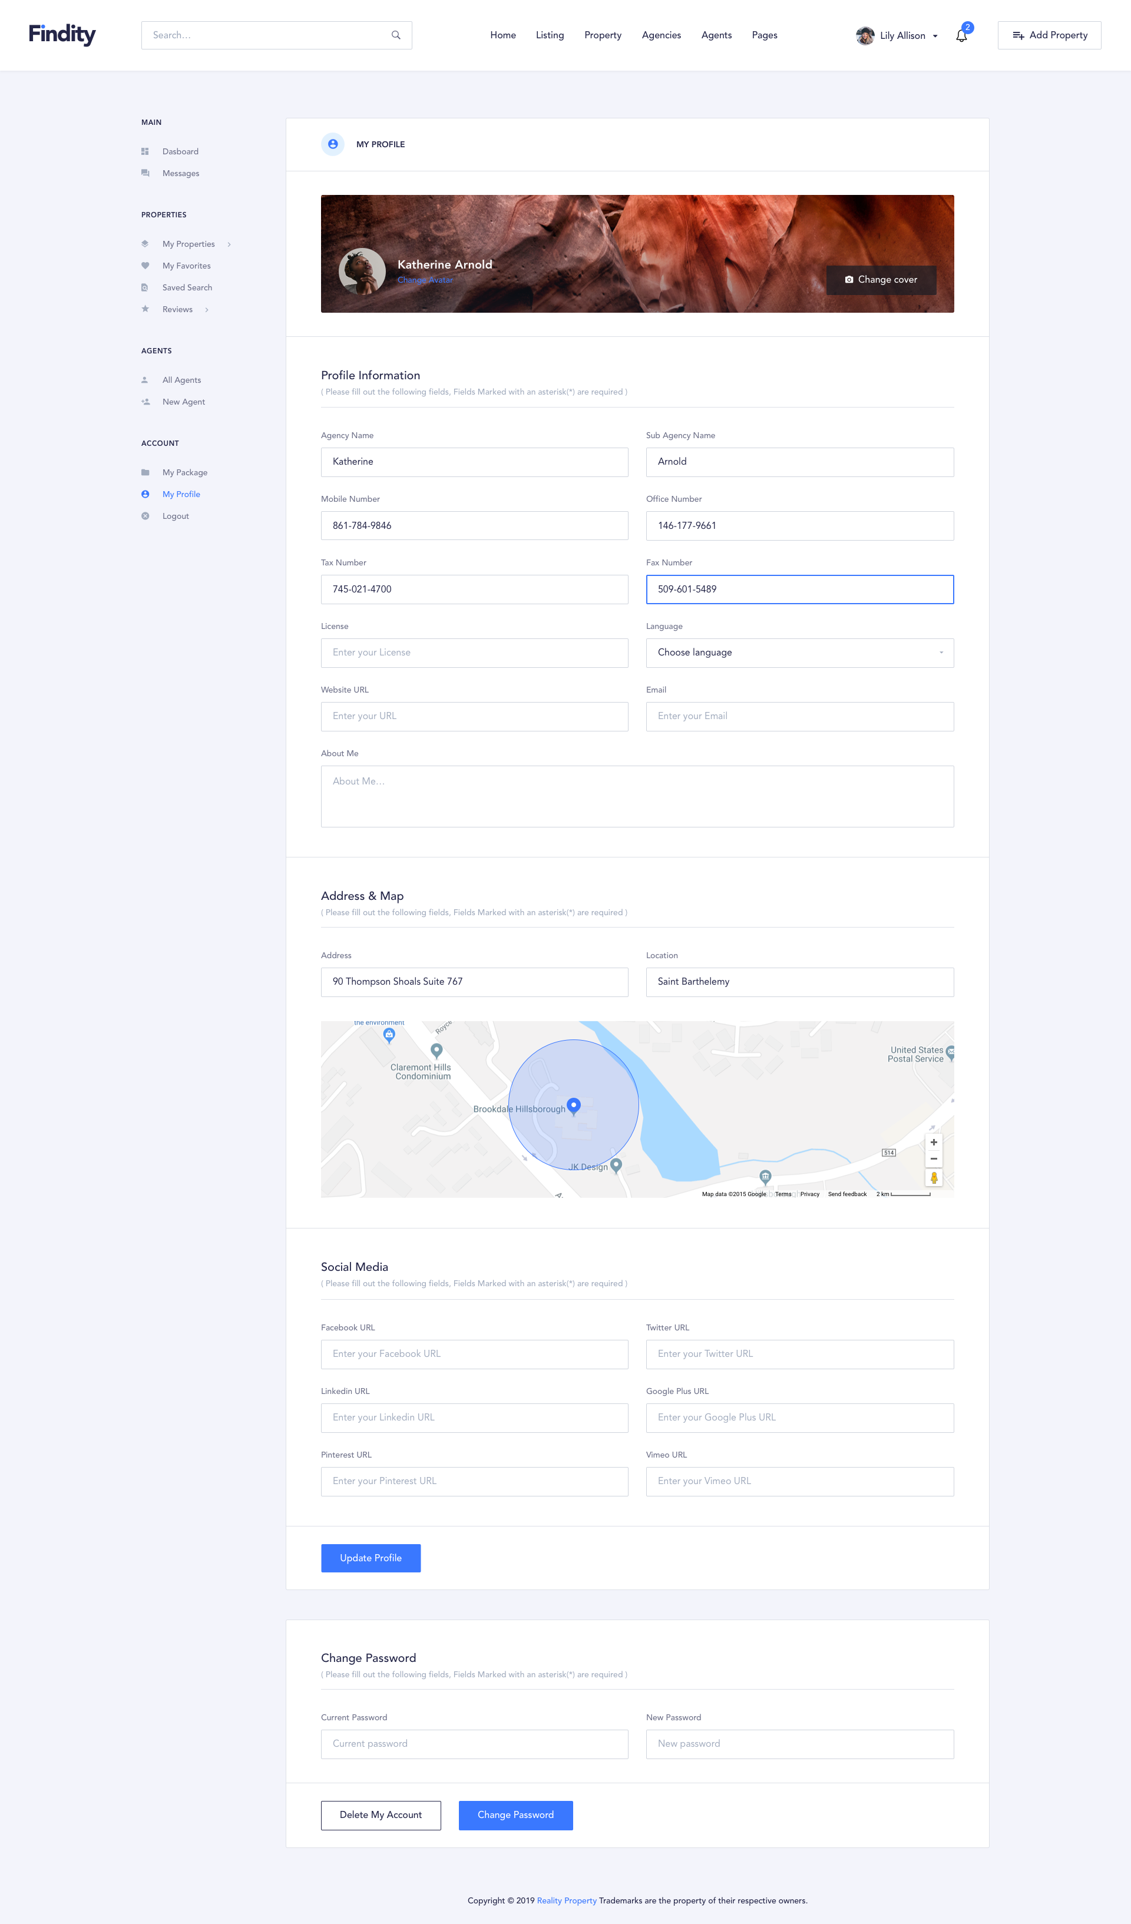Open notifications bell icon

(961, 36)
